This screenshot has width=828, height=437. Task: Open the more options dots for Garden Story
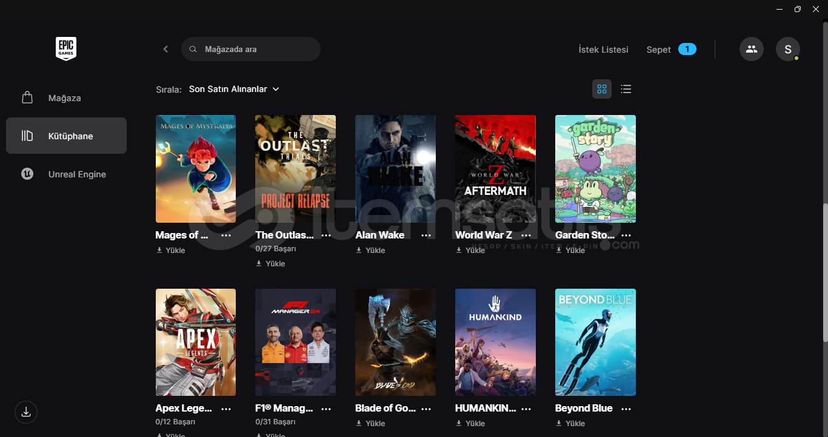point(626,235)
